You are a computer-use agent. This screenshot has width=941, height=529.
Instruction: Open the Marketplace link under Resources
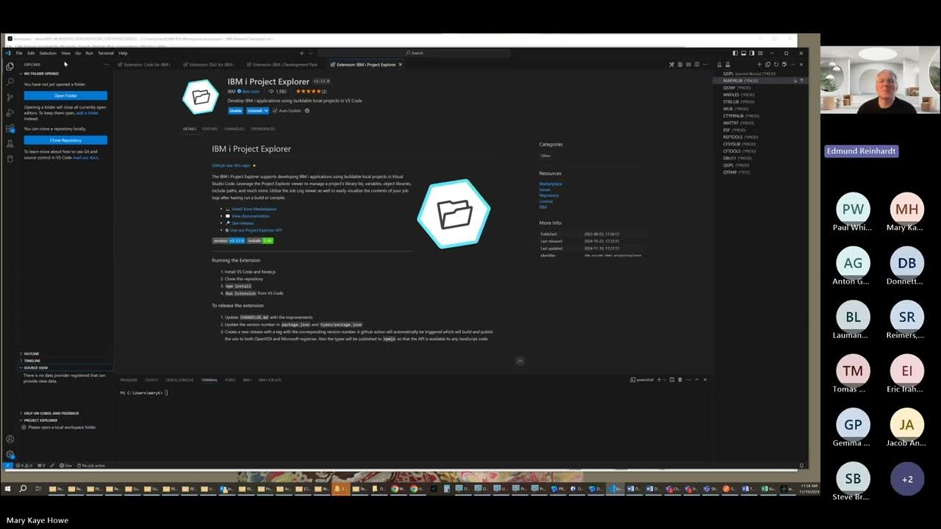550,184
